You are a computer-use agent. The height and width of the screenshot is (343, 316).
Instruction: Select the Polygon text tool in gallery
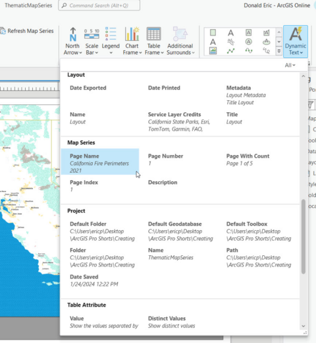(267, 33)
